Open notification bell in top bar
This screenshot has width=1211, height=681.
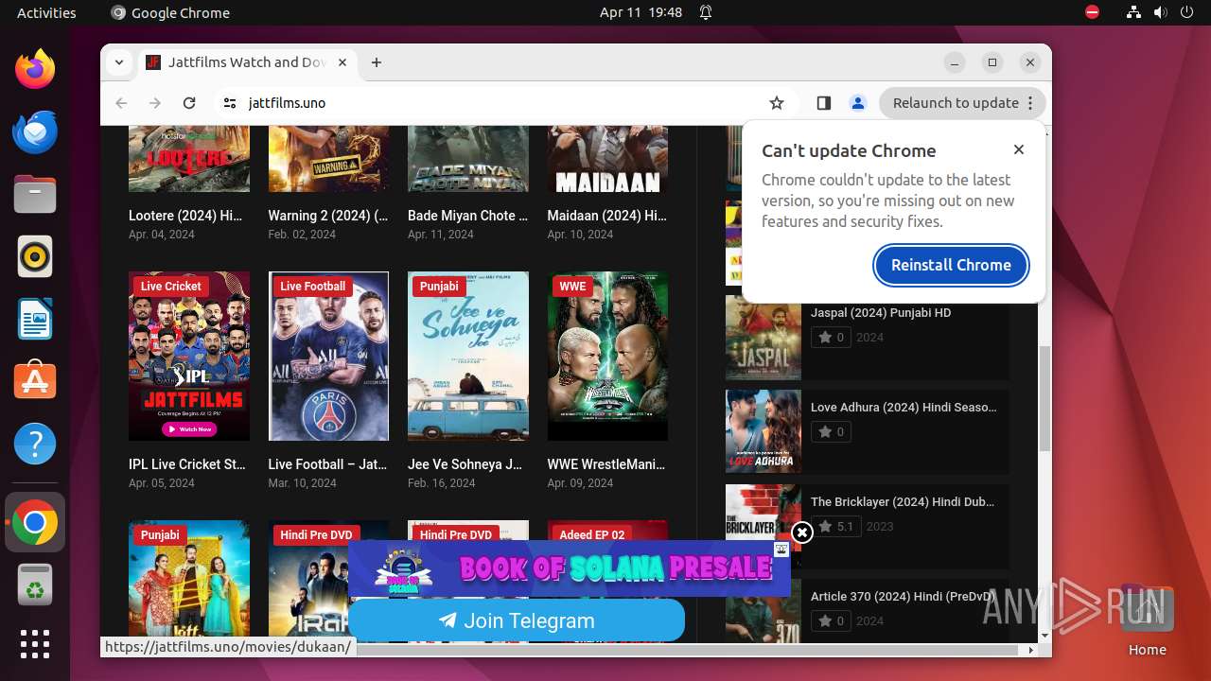click(706, 12)
